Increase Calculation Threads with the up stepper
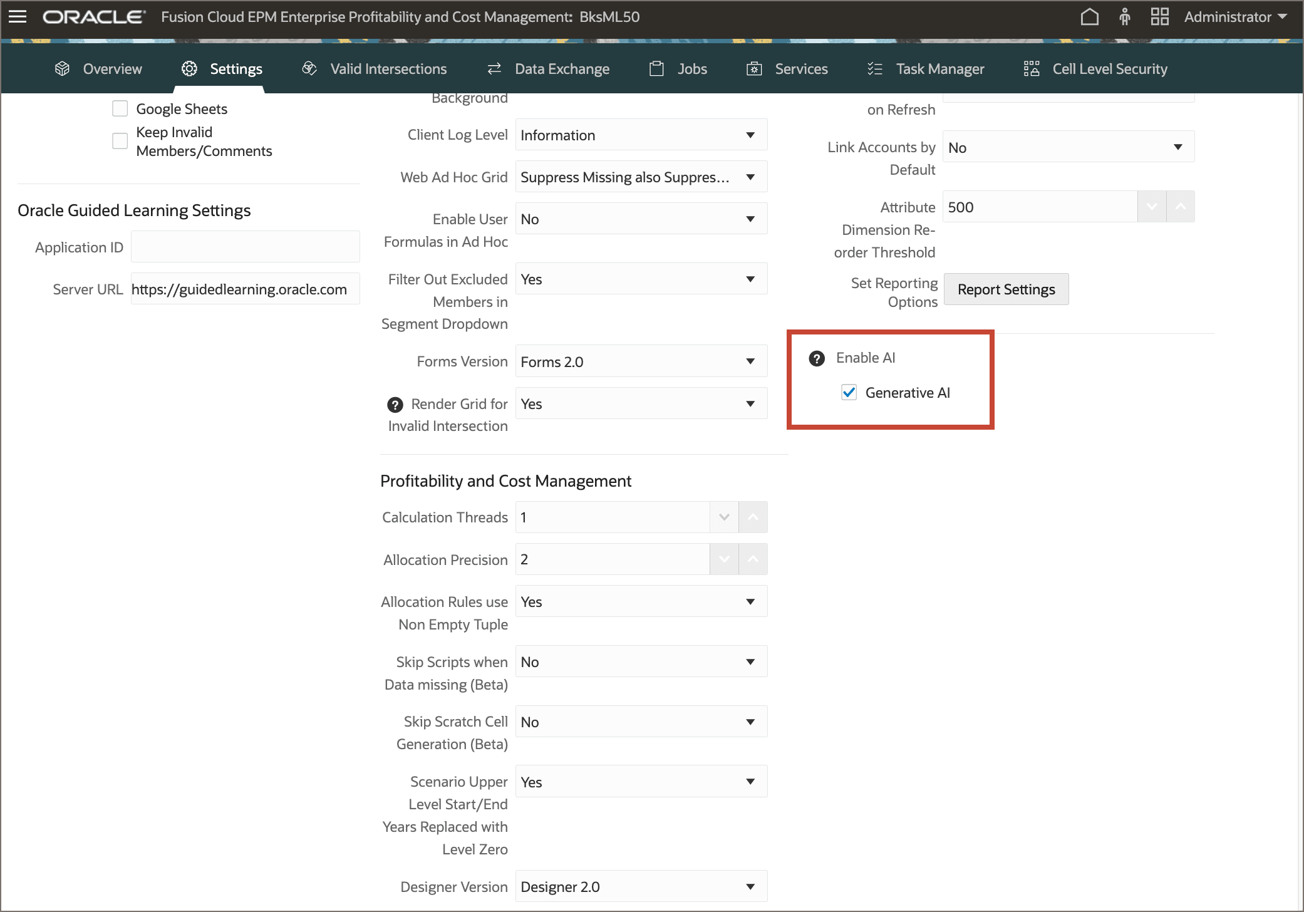This screenshot has width=1304, height=912. (x=753, y=517)
